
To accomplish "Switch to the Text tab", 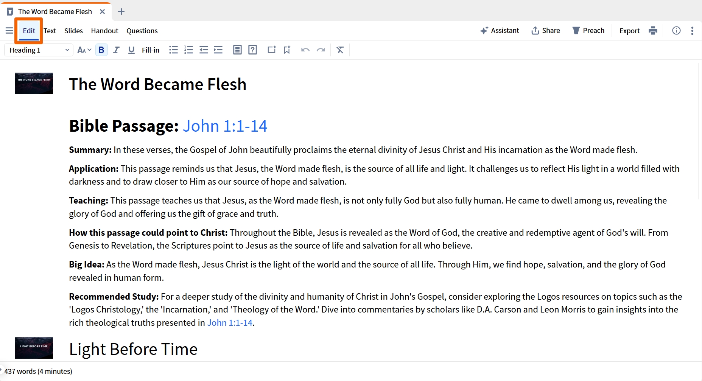I will [x=50, y=31].
